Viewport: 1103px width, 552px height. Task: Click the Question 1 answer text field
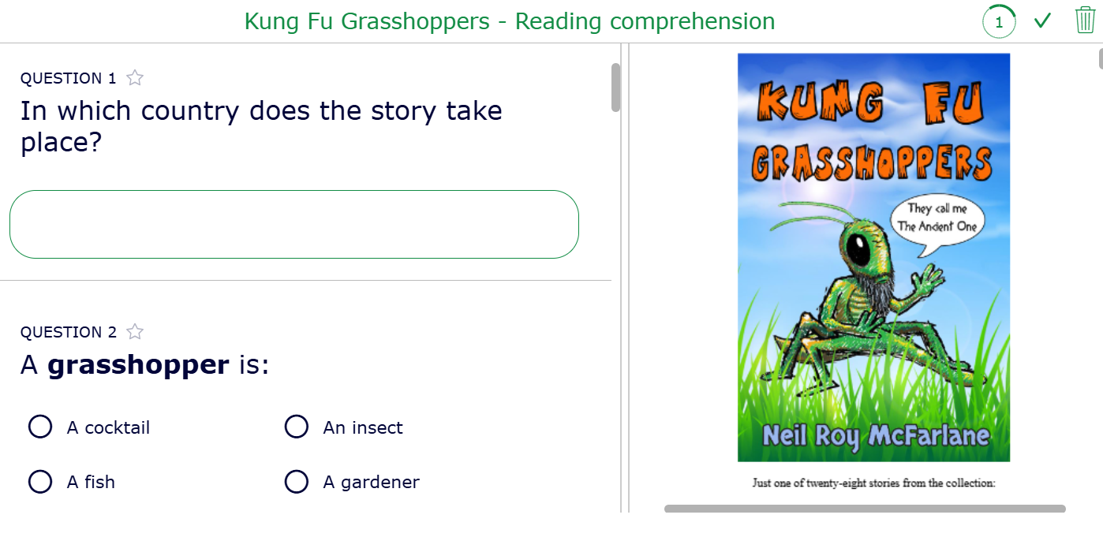coord(294,224)
